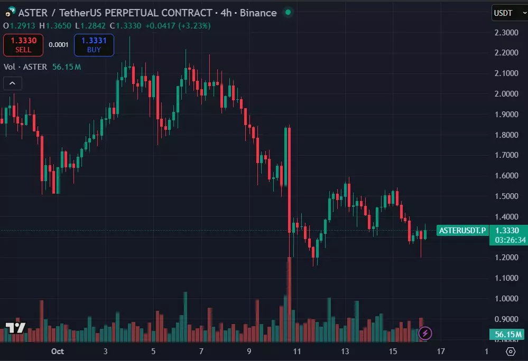Click the 56.15M volume axis label
The height and width of the screenshot is (361, 528).
508,334
